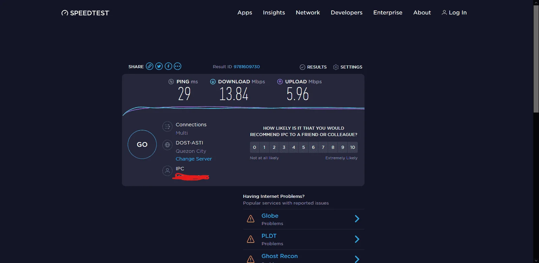This screenshot has height=263, width=539.
Task: Expand the Ghost Recon chevron
Action: (x=357, y=259)
